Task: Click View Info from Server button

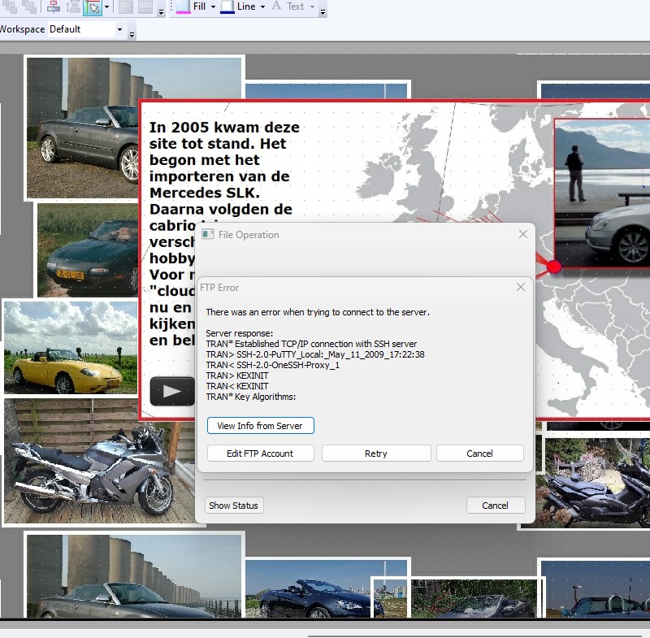Action: [260, 426]
